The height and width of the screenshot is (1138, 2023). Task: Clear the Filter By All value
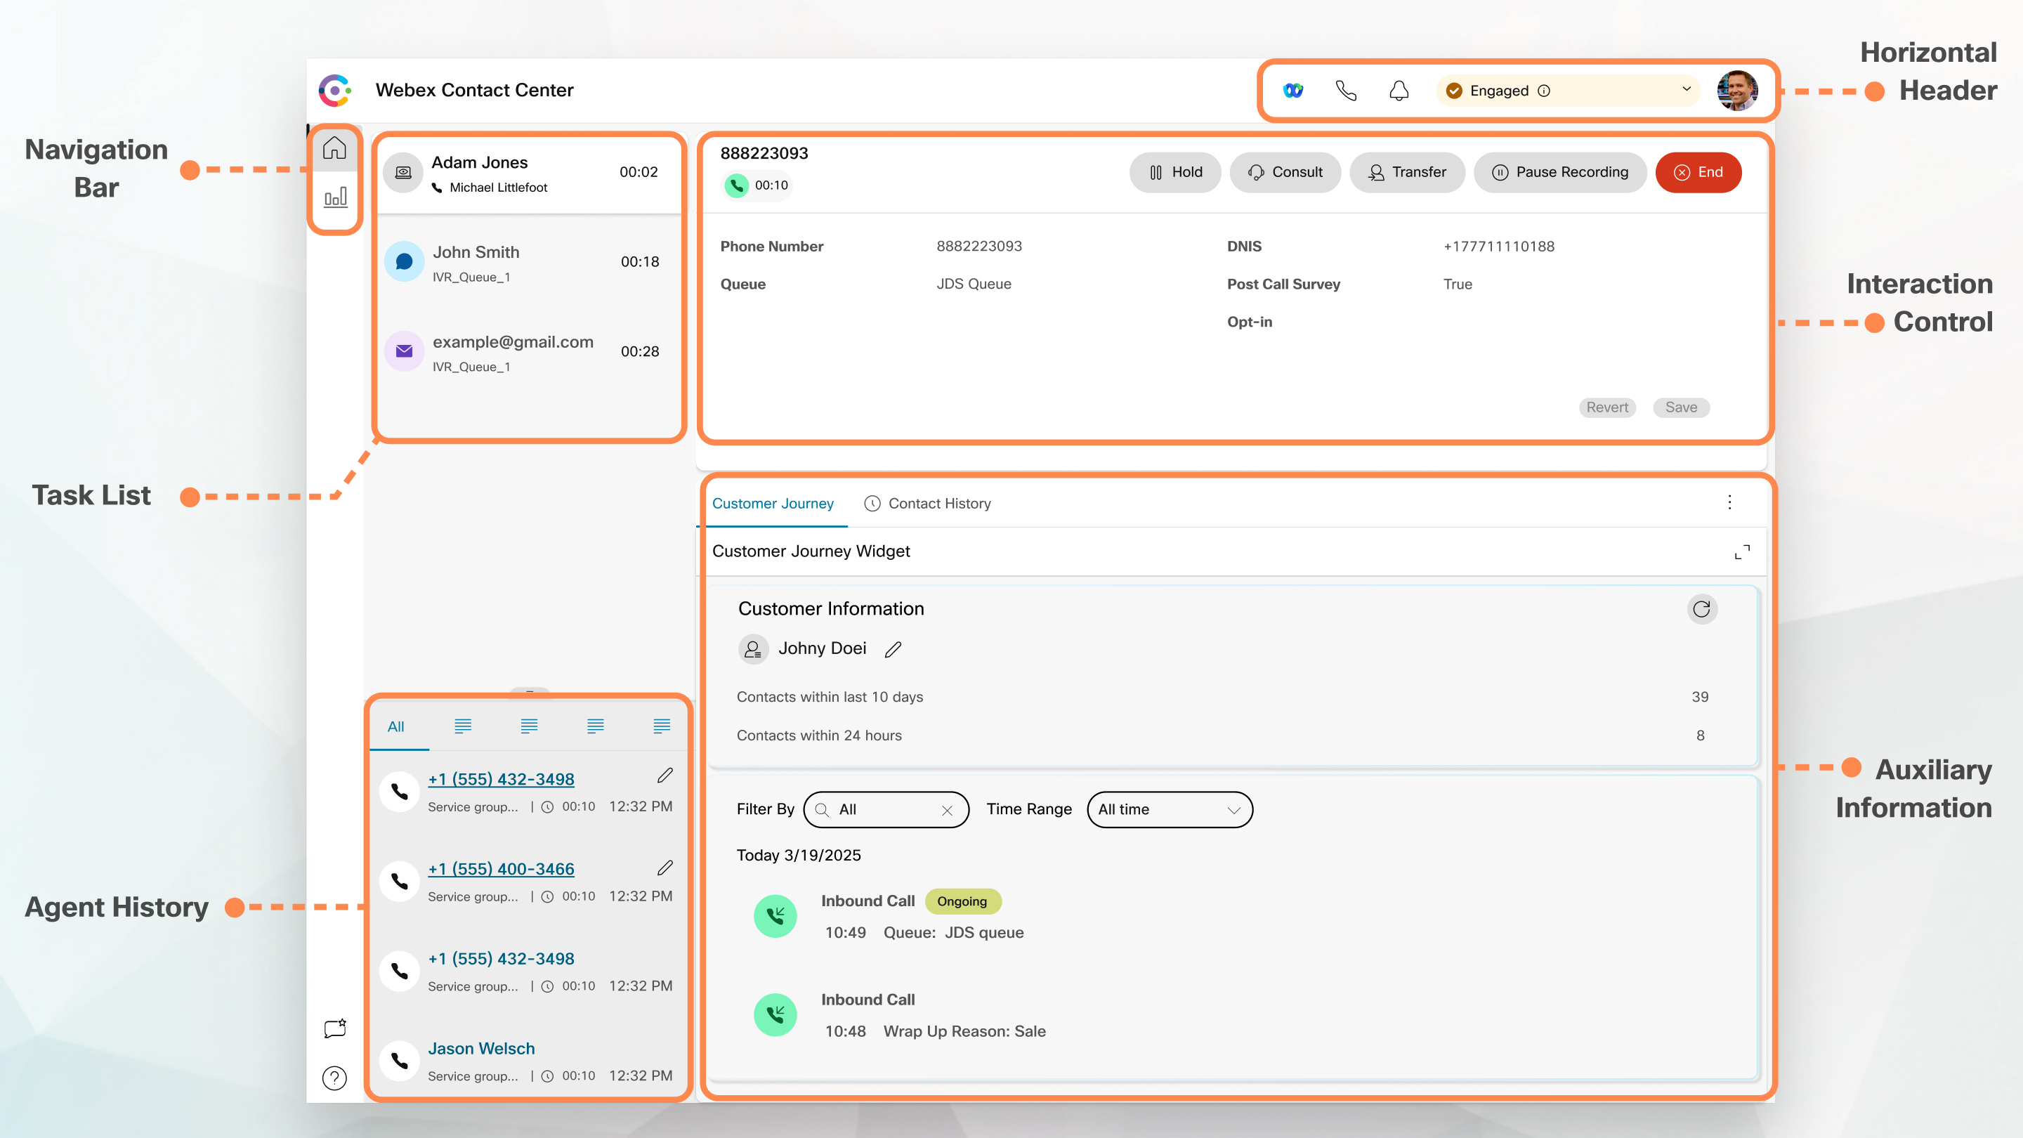(947, 811)
